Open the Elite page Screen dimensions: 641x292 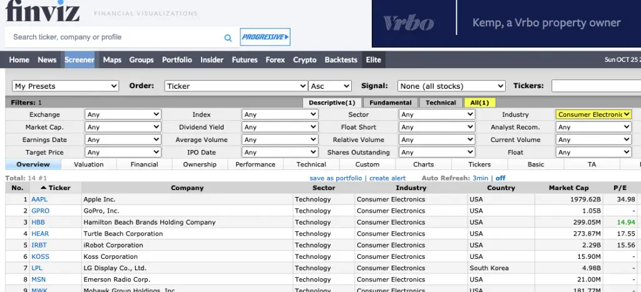[x=373, y=59]
